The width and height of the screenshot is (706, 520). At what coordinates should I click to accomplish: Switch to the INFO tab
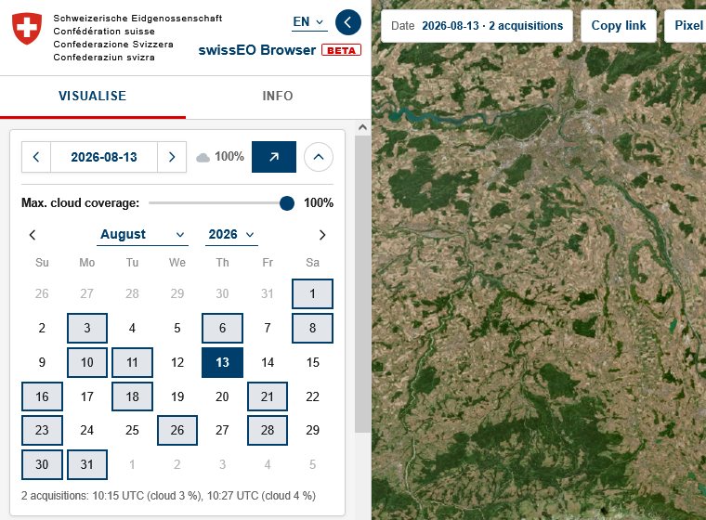(x=278, y=96)
